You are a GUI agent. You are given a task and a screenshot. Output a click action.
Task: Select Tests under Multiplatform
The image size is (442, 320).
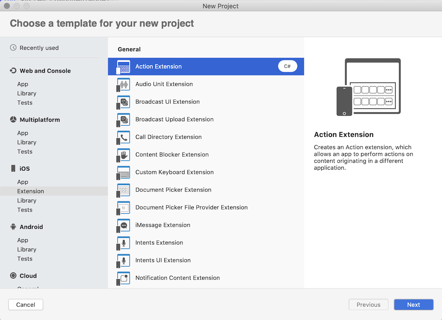coord(25,152)
